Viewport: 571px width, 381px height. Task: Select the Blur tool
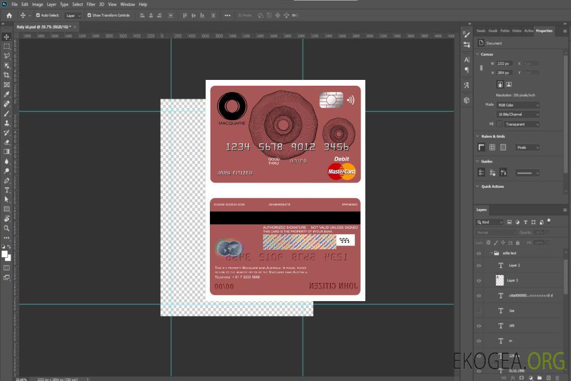[6, 161]
